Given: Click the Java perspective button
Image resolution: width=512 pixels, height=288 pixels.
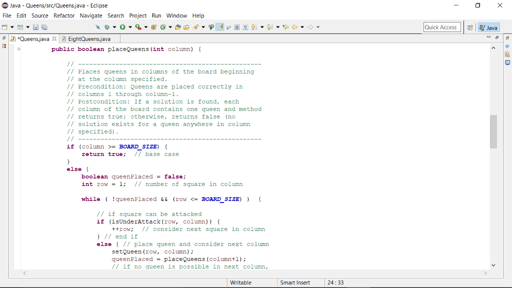Looking at the screenshot, I should [x=488, y=27].
